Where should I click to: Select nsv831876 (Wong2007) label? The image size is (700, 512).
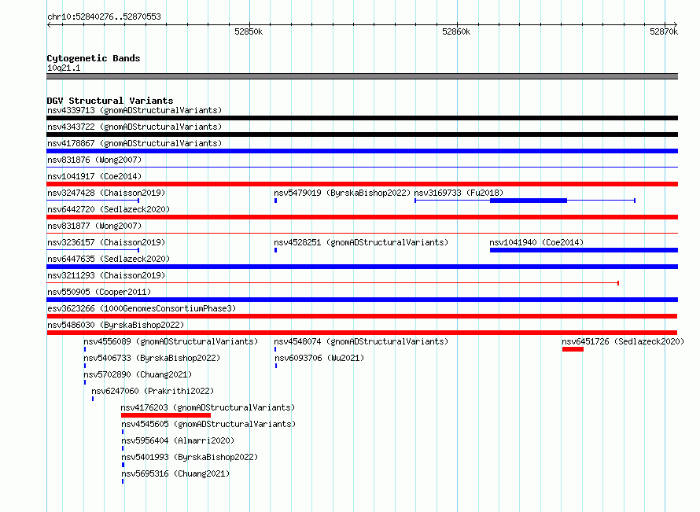click(x=94, y=160)
